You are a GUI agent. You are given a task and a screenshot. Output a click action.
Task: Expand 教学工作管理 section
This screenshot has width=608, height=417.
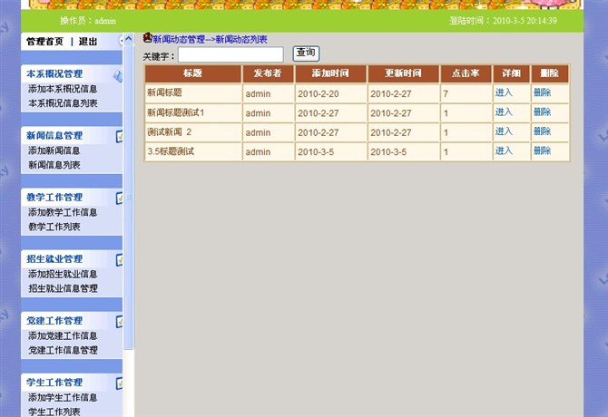pos(54,197)
